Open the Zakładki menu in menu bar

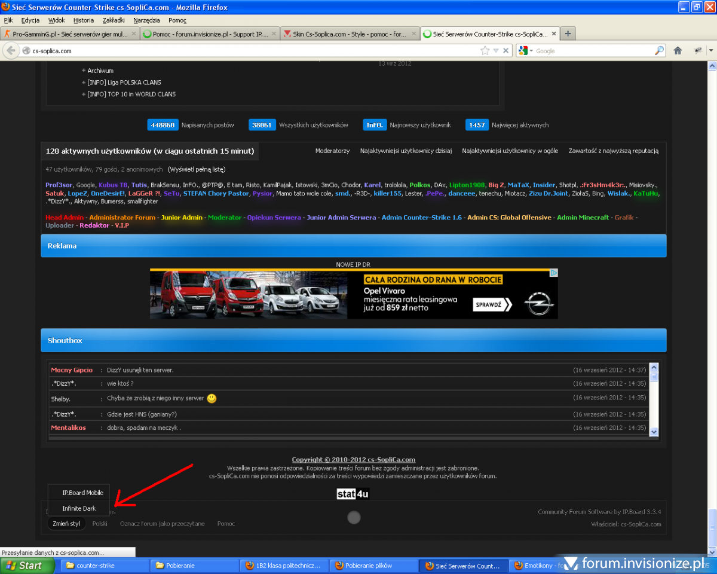pyautogui.click(x=114, y=20)
